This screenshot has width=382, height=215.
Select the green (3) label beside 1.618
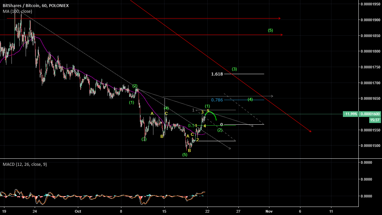click(234, 69)
